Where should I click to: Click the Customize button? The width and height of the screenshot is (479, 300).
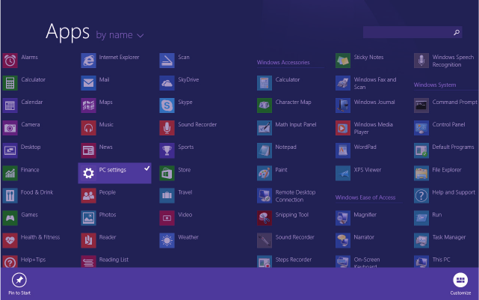(x=460, y=284)
